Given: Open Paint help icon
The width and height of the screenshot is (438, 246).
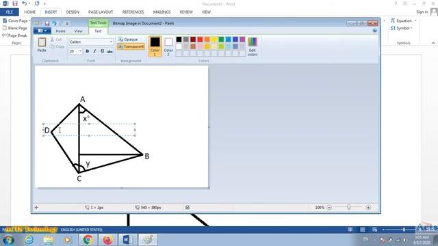Looking at the screenshot, I should (x=374, y=31).
